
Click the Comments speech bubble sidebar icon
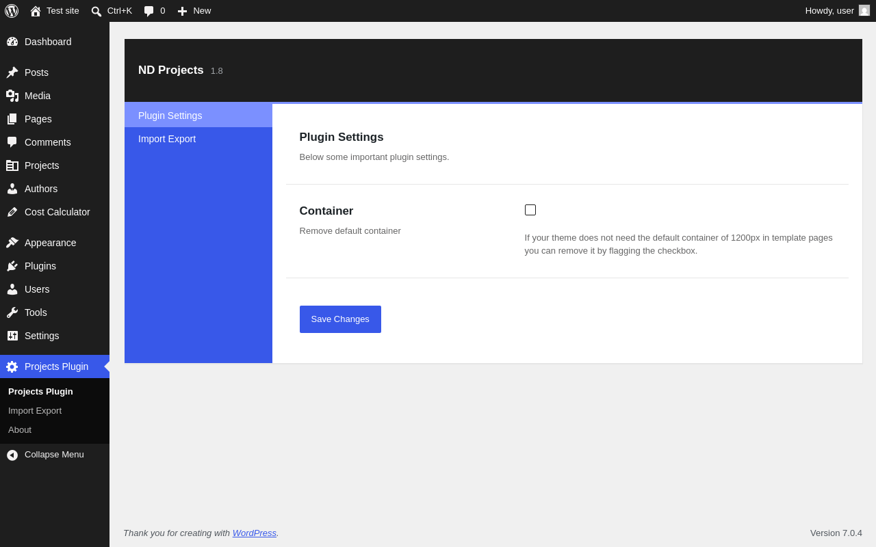[x=12, y=142]
